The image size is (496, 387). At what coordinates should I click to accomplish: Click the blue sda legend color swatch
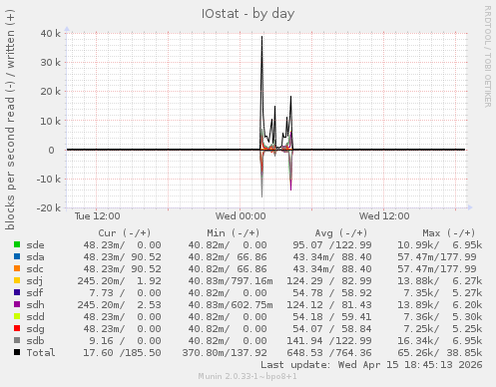pyautogui.click(x=17, y=256)
